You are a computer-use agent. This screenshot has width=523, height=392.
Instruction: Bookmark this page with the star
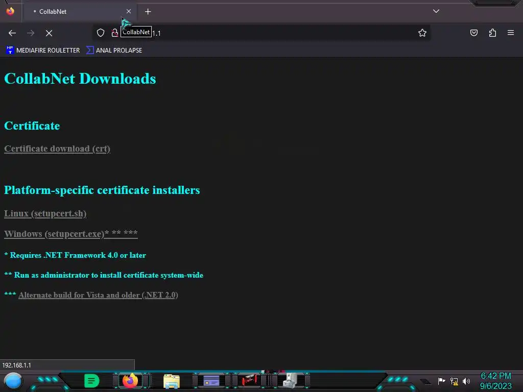(x=422, y=33)
